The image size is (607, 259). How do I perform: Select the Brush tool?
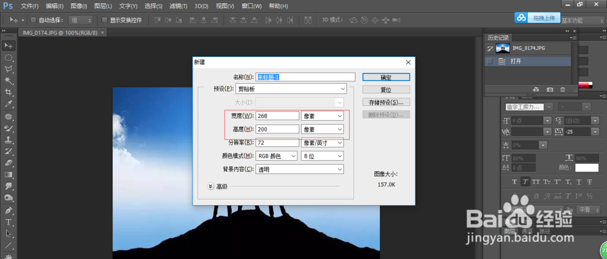tap(8, 128)
